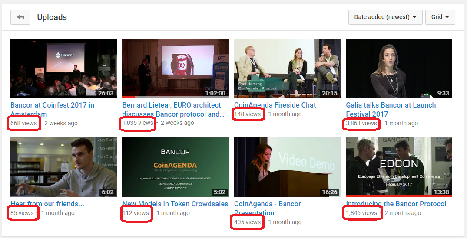Viewport: 467px width, 238px height.
Task: Click the 112 views count
Action: [136, 213]
